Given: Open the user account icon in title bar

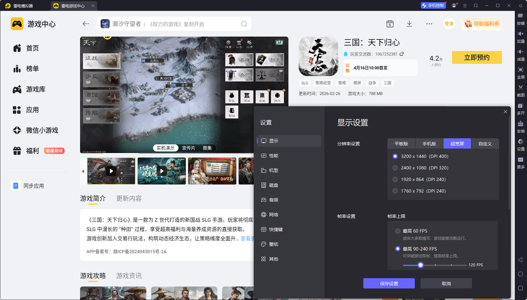Looking at the screenshot, I should pos(454,5).
